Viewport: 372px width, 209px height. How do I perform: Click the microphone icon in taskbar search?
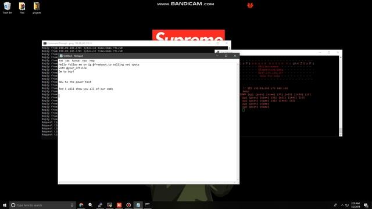coord(72,205)
